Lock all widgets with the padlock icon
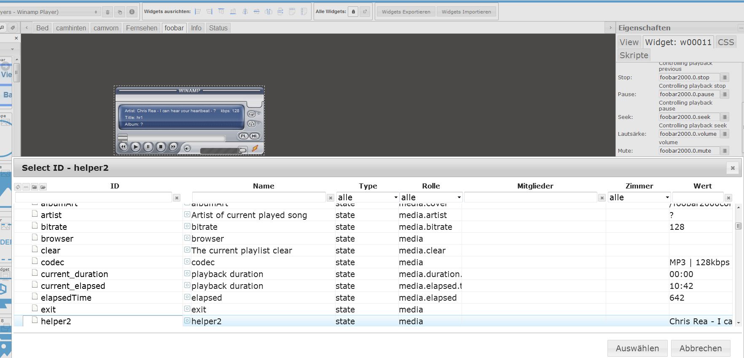The width and height of the screenshot is (744, 358). (353, 12)
